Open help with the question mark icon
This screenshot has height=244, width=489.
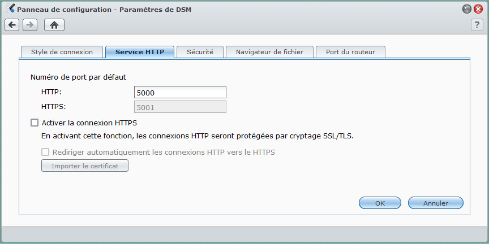pos(477,25)
